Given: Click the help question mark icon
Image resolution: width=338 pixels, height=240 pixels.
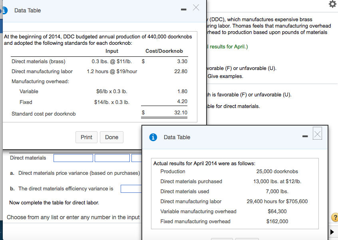Looking at the screenshot, I should (x=335, y=218).
